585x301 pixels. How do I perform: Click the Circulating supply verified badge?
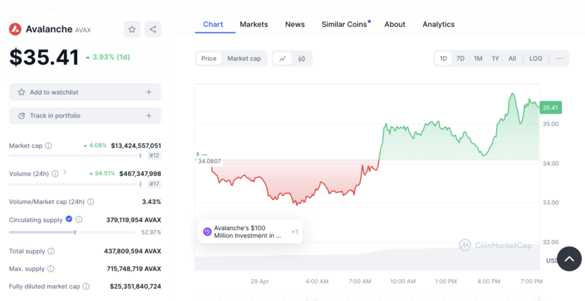69,219
